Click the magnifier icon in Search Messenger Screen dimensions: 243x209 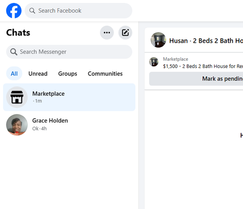pos(14,52)
